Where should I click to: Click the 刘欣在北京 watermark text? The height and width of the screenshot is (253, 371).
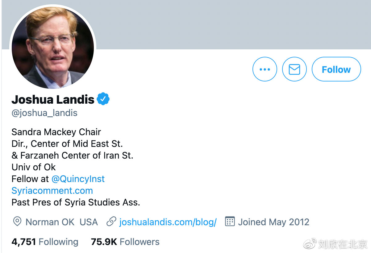(343, 244)
